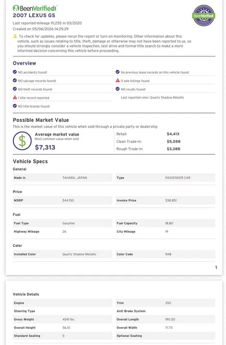The image size is (226, 345).
Task: Click checkmark beside No previous lease records
Action: click(x=118, y=72)
